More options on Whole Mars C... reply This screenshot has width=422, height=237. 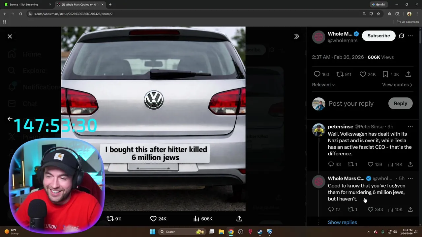pyautogui.click(x=410, y=178)
